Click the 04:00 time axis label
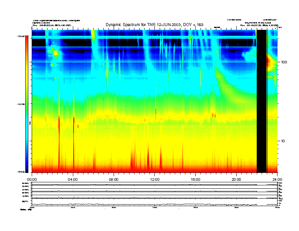This screenshot has height=231, width=299. click(x=73, y=180)
